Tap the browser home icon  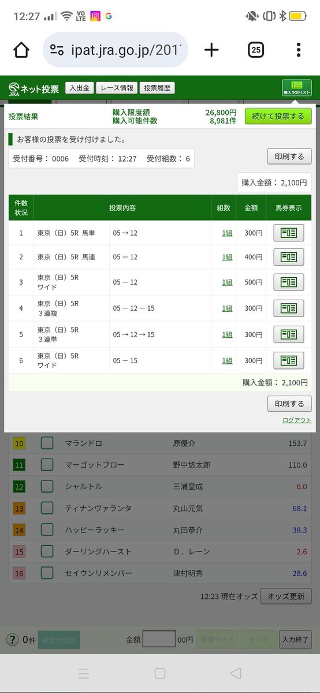click(21, 50)
